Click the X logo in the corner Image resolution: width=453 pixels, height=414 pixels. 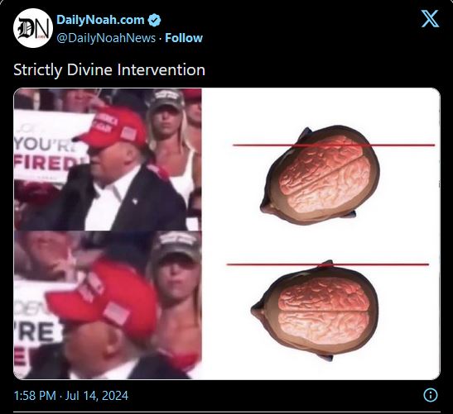pos(430,19)
